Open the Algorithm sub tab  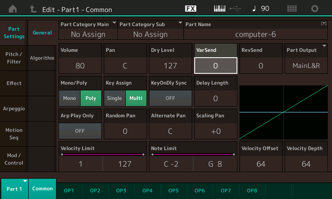pos(42,58)
